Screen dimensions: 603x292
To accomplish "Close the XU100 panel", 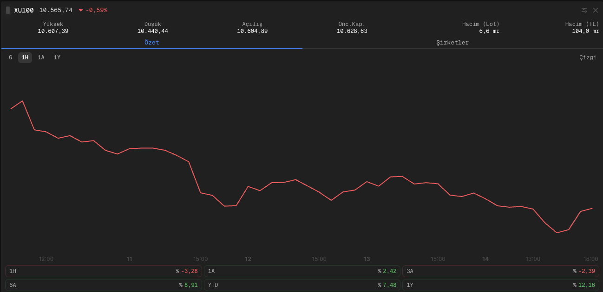I will pos(596,10).
